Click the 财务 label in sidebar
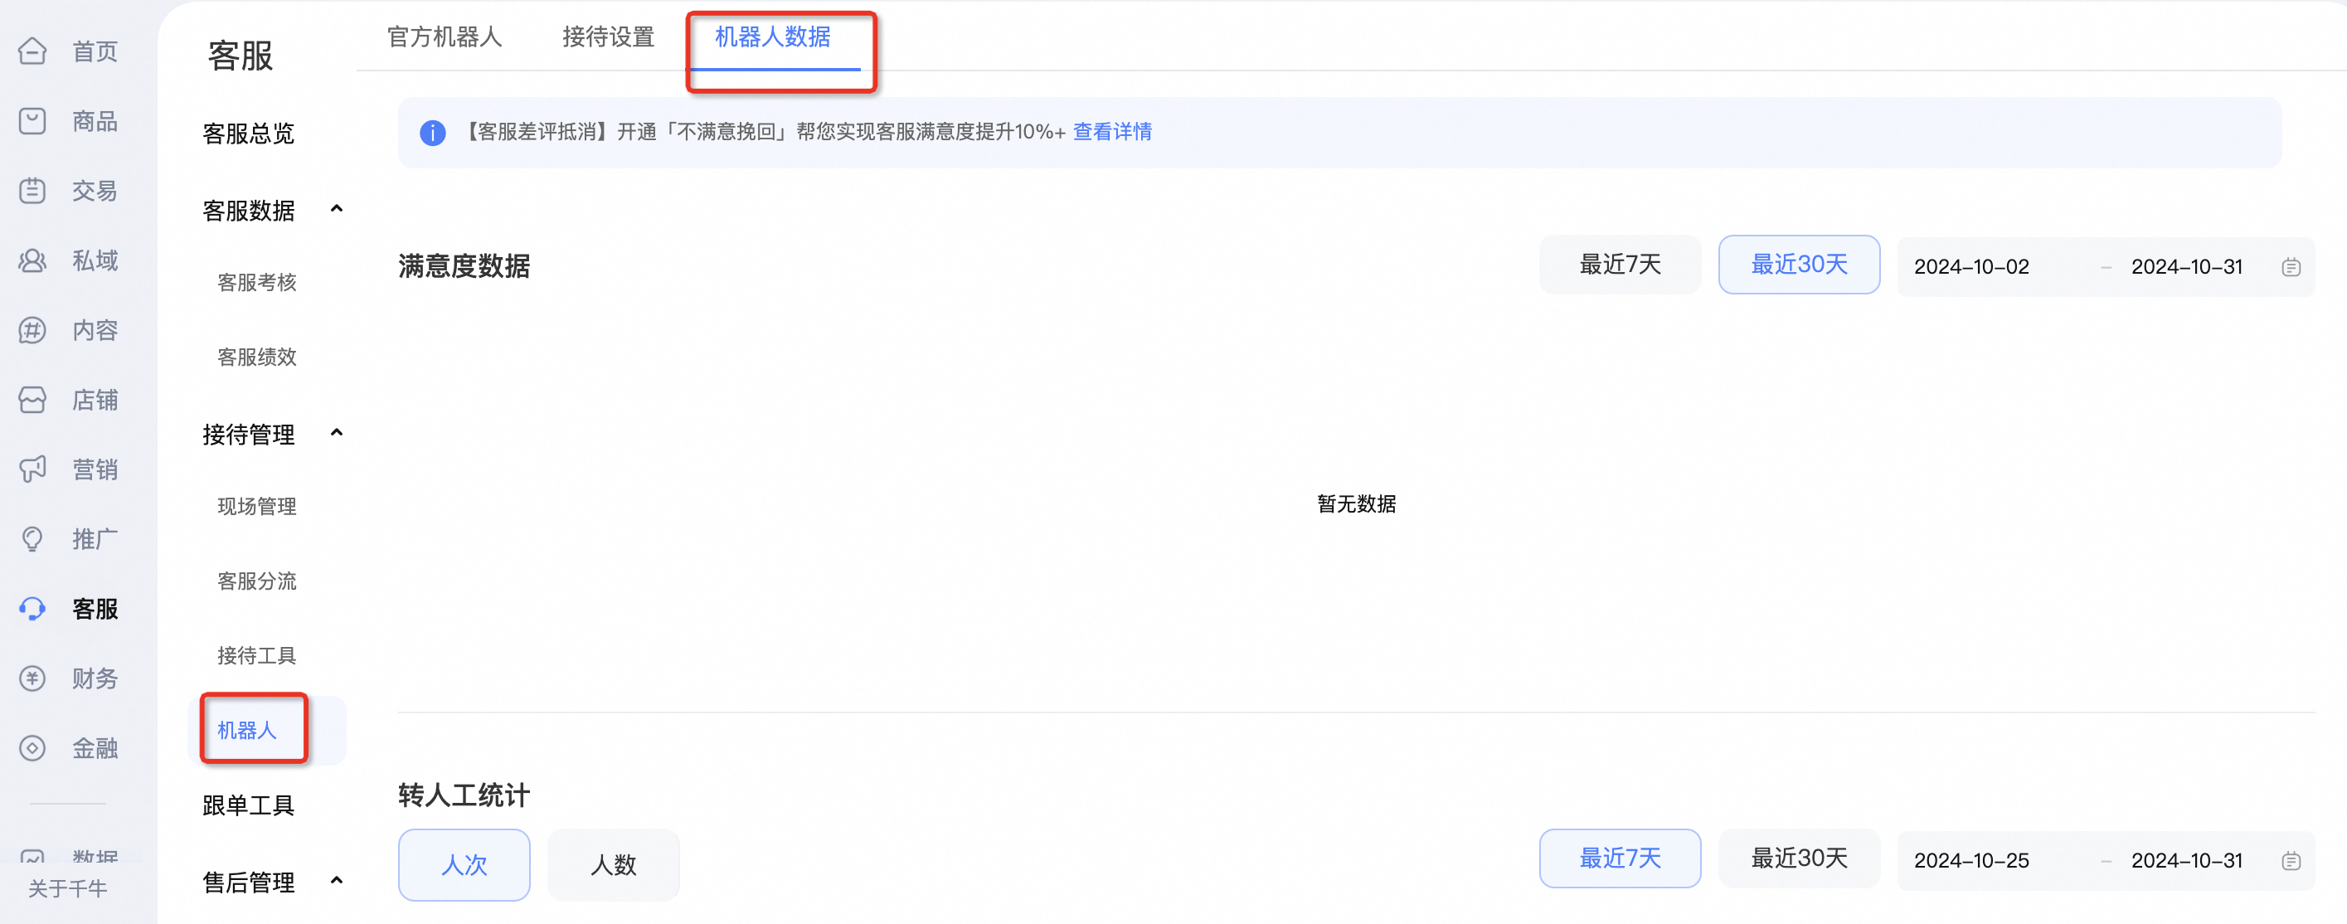 pos(95,678)
